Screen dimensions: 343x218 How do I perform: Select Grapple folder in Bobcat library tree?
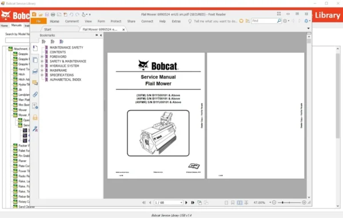tap(23, 54)
